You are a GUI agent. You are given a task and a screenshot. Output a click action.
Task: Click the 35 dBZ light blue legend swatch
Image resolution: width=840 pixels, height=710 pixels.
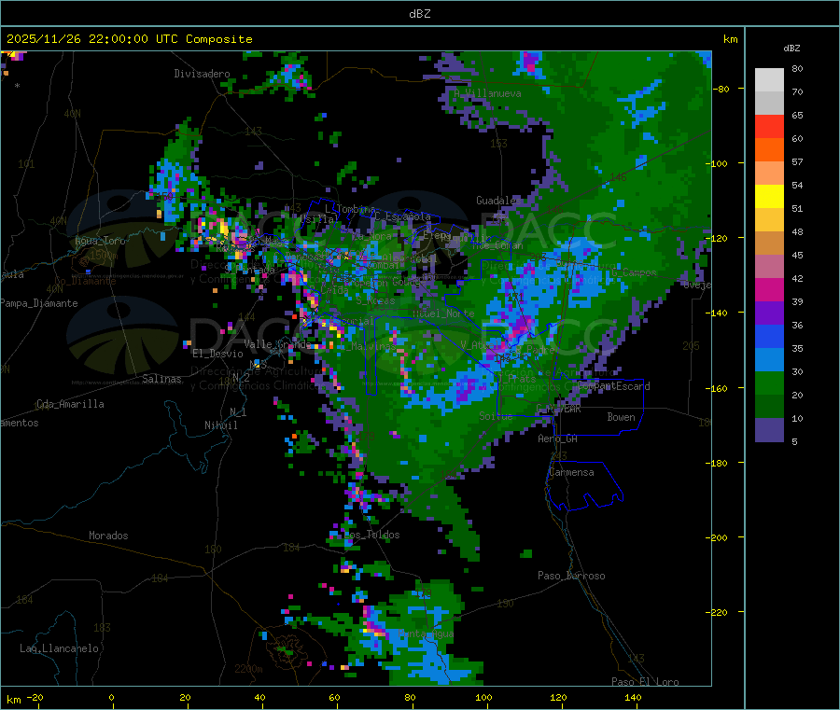[769, 359]
